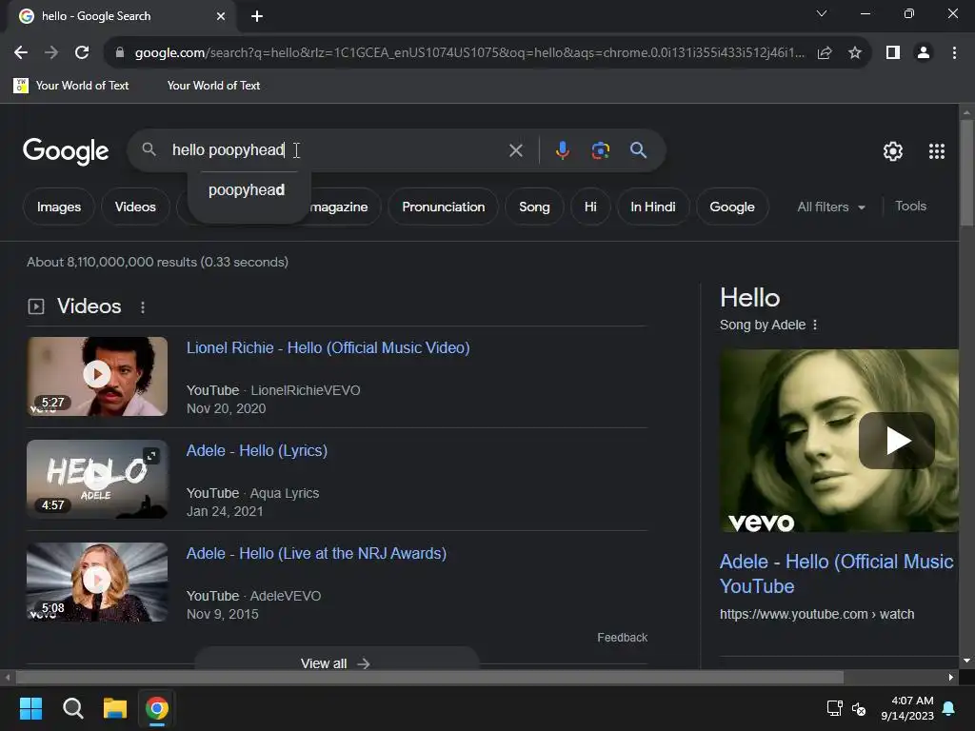Open the taskbar clock and date

[x=907, y=708]
